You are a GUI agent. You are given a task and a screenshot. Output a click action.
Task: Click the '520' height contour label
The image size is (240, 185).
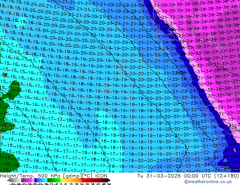click(x=220, y=68)
